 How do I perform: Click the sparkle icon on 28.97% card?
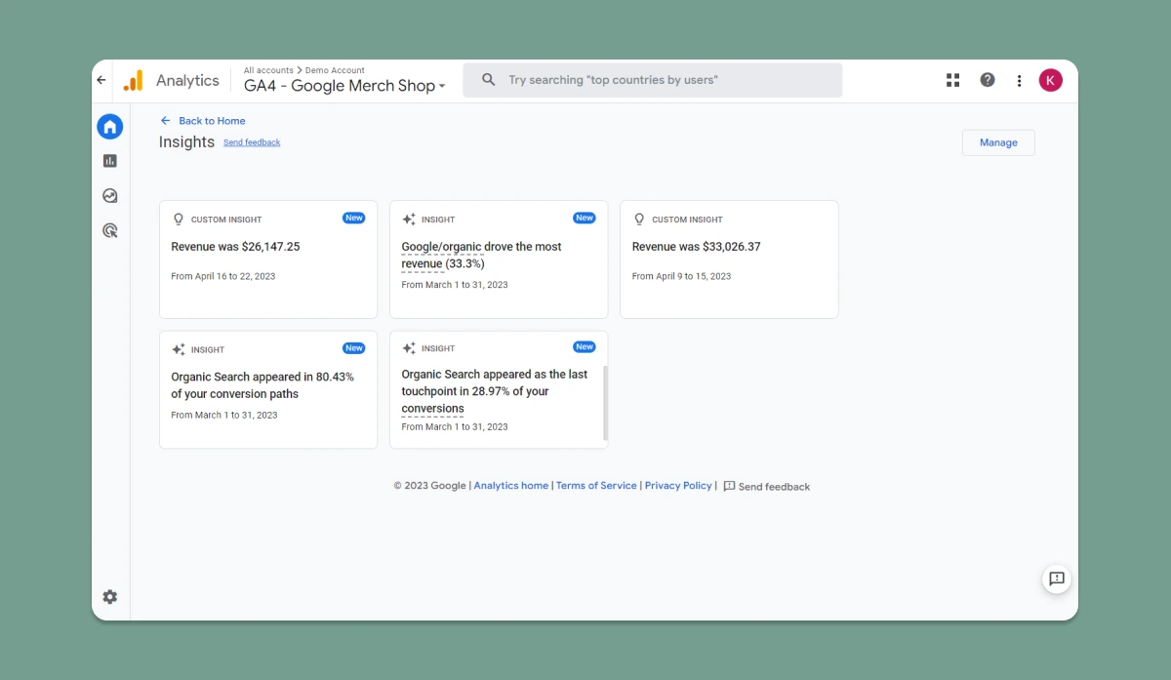pyautogui.click(x=409, y=348)
